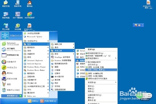Open 修复360杀毒 in start menu
Image resolution: width=156 pixels, height=104 pixels.
11,79
